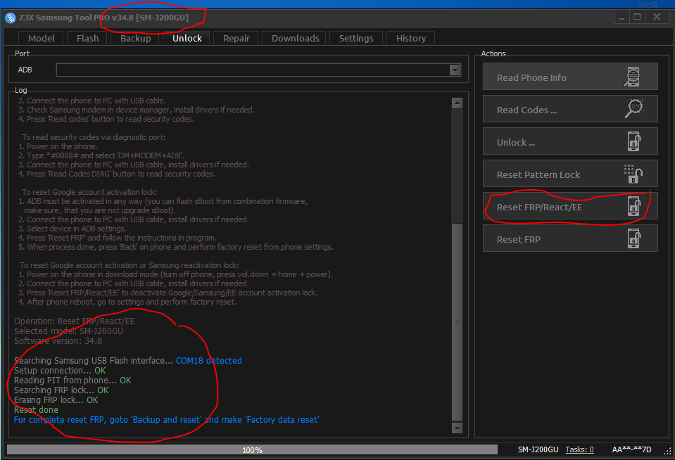The height and width of the screenshot is (460, 675).
Task: Click the 'Setup connection... OK' log line
Action: [60, 370]
